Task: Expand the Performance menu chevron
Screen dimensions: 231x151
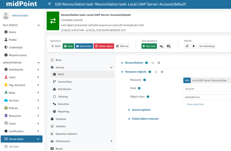Action: point(111,141)
